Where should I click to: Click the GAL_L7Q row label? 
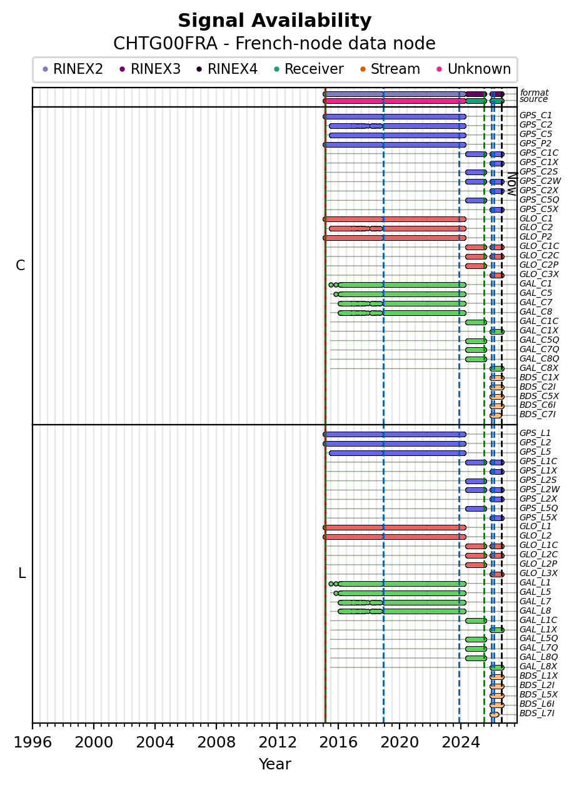(539, 648)
